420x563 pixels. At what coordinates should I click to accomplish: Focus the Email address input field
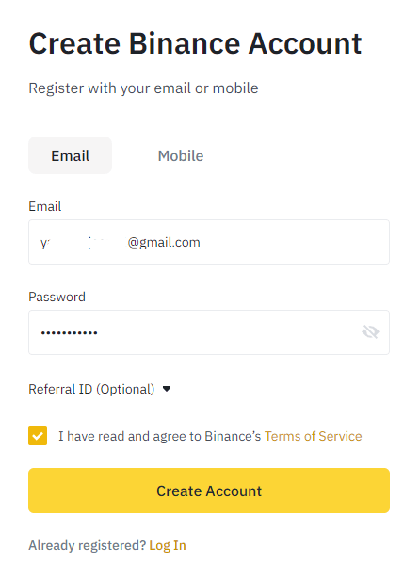pyautogui.click(x=209, y=242)
